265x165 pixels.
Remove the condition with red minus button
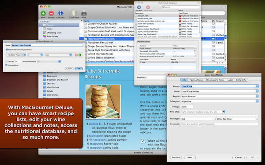76,55
